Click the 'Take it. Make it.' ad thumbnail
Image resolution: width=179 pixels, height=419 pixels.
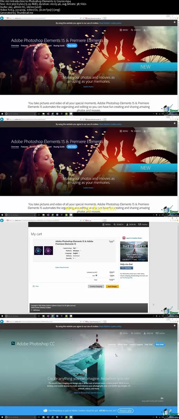point(134,251)
